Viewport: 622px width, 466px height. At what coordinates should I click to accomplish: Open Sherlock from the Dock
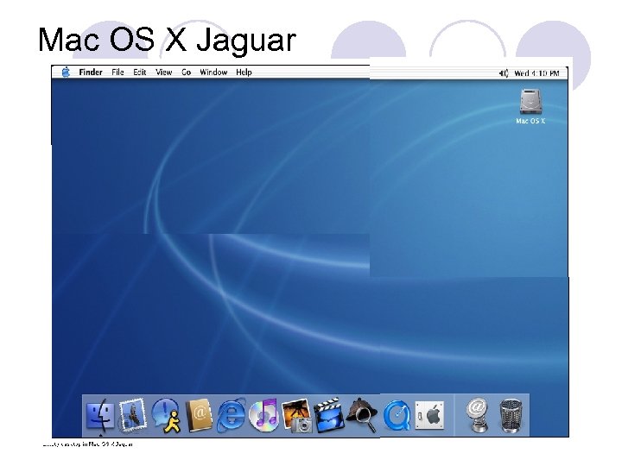(362, 415)
